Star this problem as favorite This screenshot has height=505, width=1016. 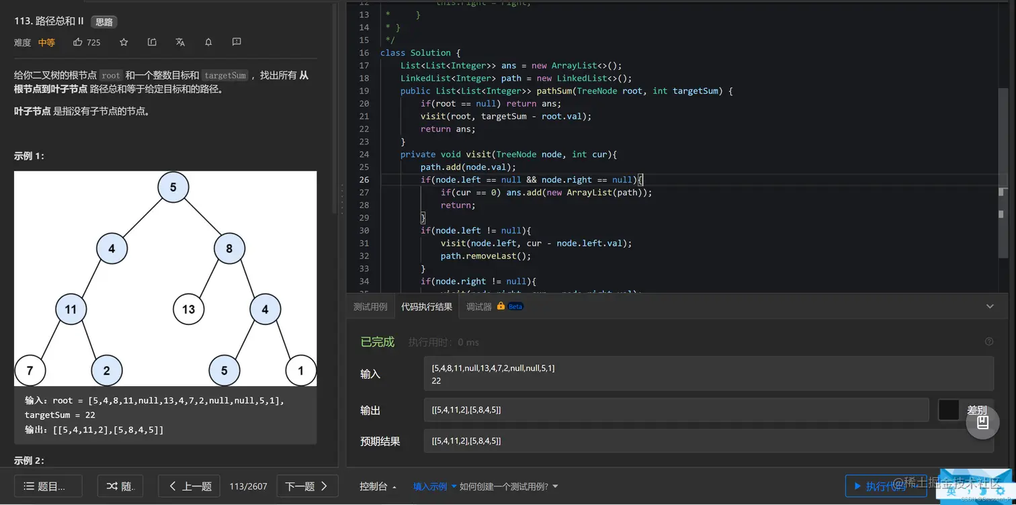[124, 42]
